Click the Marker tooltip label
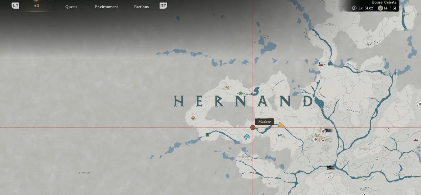421x195 pixels. pyautogui.click(x=264, y=121)
